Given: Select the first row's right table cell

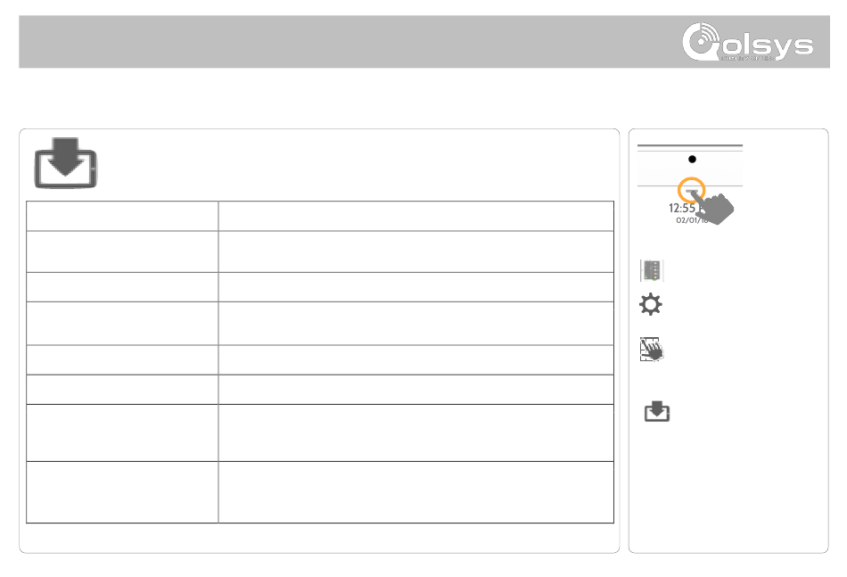Looking at the screenshot, I should (x=416, y=216).
